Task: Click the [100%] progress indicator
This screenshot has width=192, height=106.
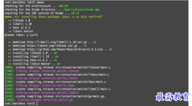Action: point(9,100)
